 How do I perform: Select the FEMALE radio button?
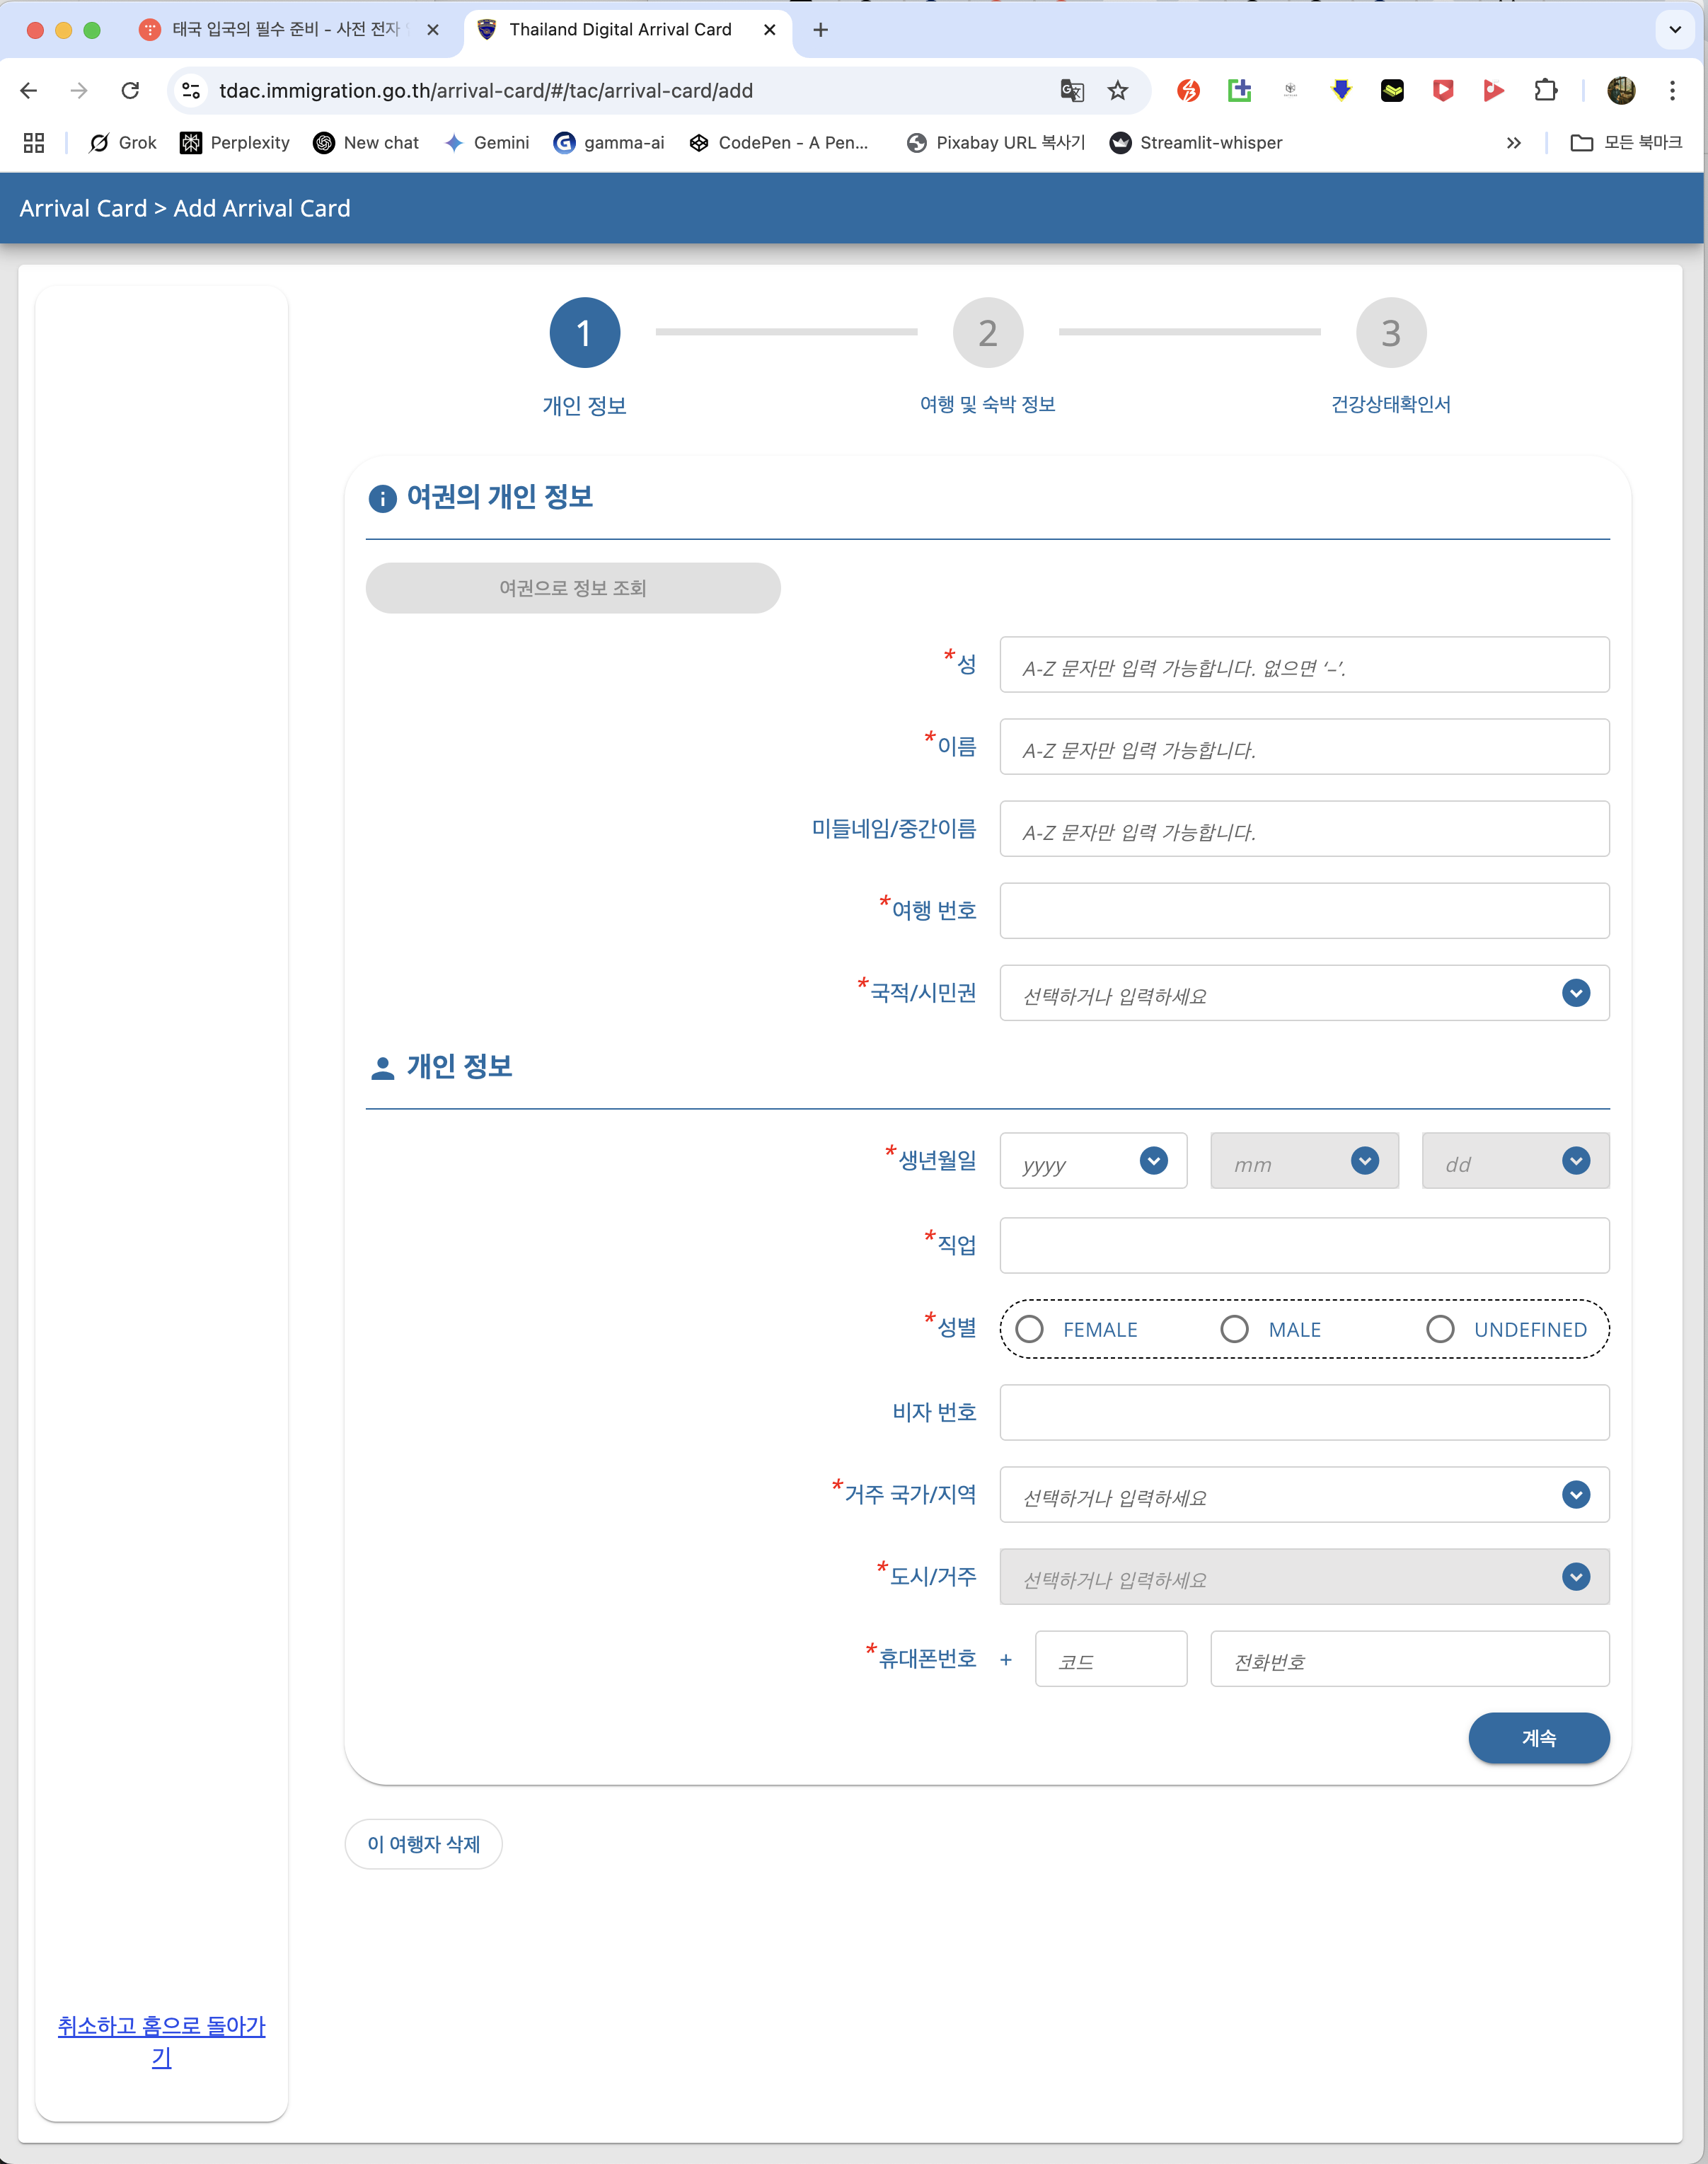coord(1029,1329)
